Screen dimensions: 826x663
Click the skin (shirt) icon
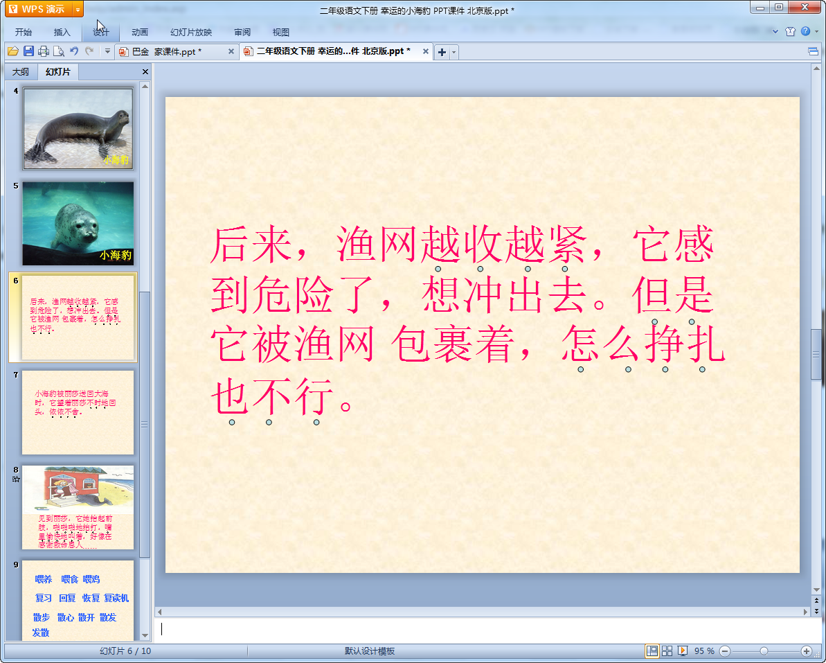(x=791, y=32)
